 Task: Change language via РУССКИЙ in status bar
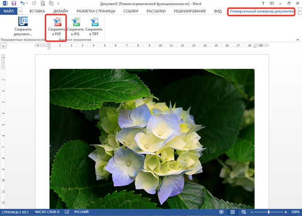click(82, 212)
